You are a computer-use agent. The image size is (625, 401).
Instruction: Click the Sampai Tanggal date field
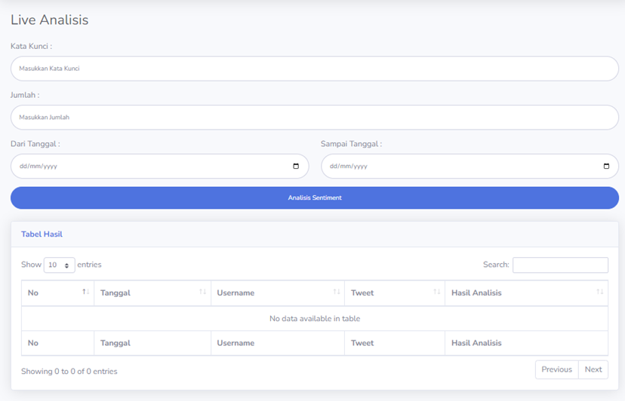point(460,167)
